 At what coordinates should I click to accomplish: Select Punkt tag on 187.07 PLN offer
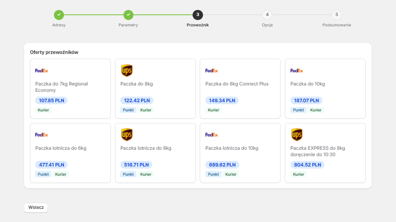click(x=298, y=110)
